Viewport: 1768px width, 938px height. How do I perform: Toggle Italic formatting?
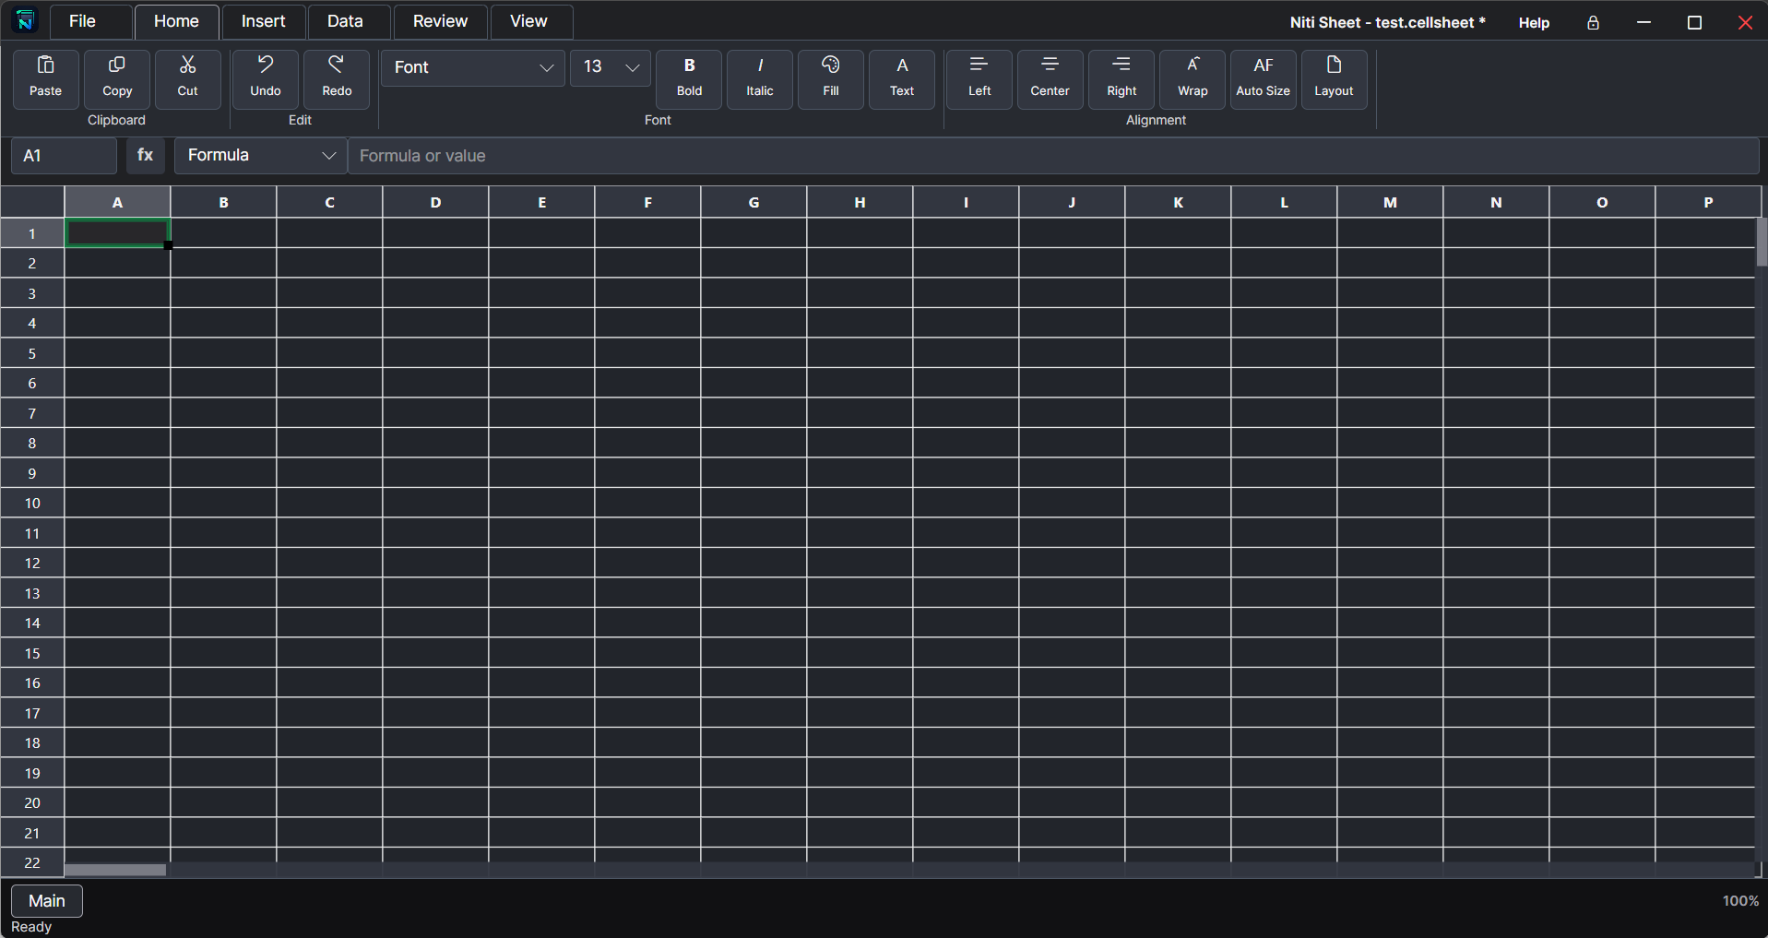[x=760, y=78]
